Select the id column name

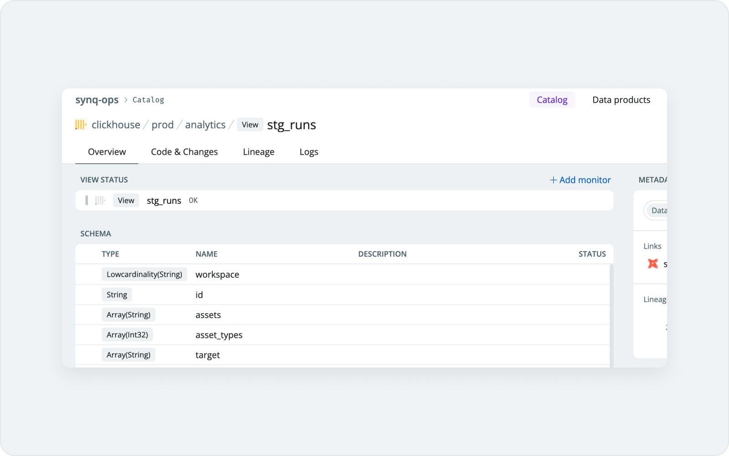pyautogui.click(x=199, y=295)
